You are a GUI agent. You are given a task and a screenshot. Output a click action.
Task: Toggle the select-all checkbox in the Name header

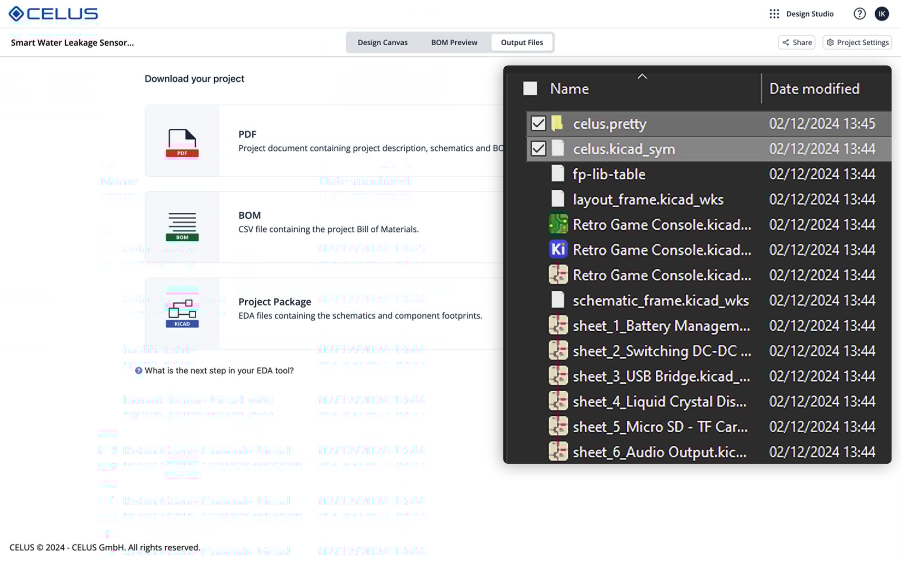(529, 88)
